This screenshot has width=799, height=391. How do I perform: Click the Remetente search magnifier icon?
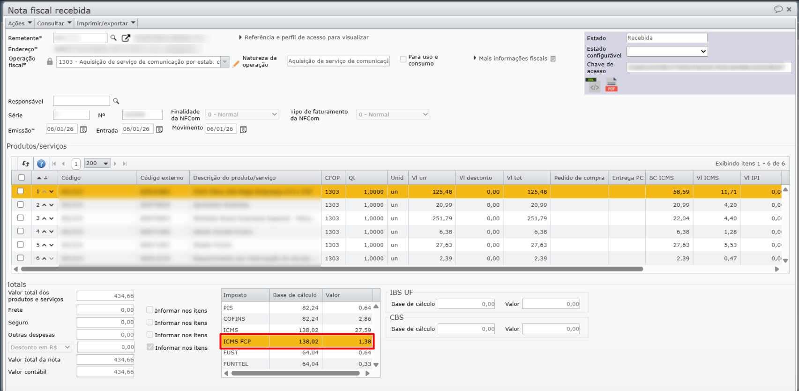click(x=113, y=38)
